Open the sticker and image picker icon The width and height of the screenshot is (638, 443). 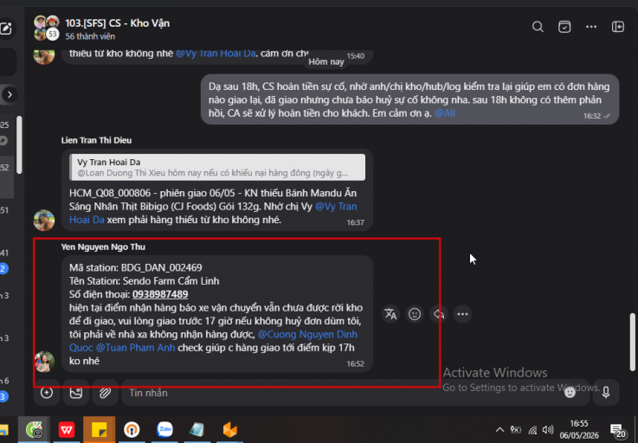click(x=76, y=393)
